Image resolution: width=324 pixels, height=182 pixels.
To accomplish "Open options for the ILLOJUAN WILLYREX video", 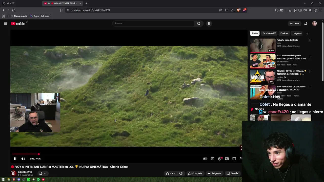I will (x=310, y=56).
